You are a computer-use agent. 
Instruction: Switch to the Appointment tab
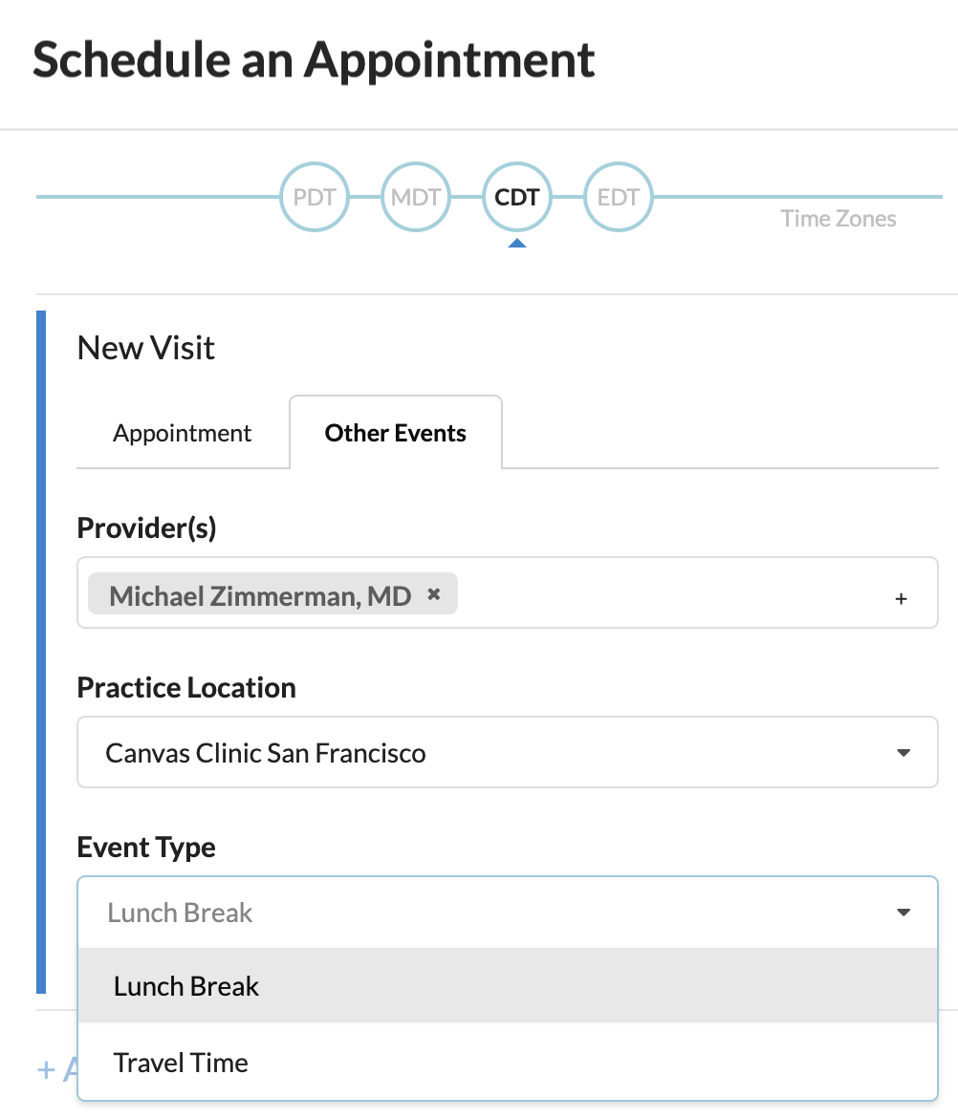[x=182, y=433]
